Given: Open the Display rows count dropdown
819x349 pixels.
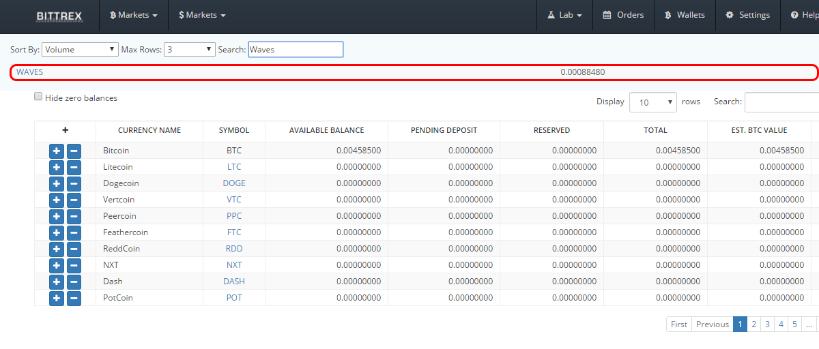Looking at the screenshot, I should pos(653,102).
